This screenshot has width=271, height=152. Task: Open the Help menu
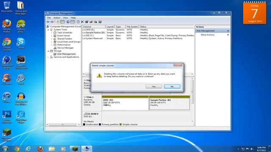[x=73, y=18]
